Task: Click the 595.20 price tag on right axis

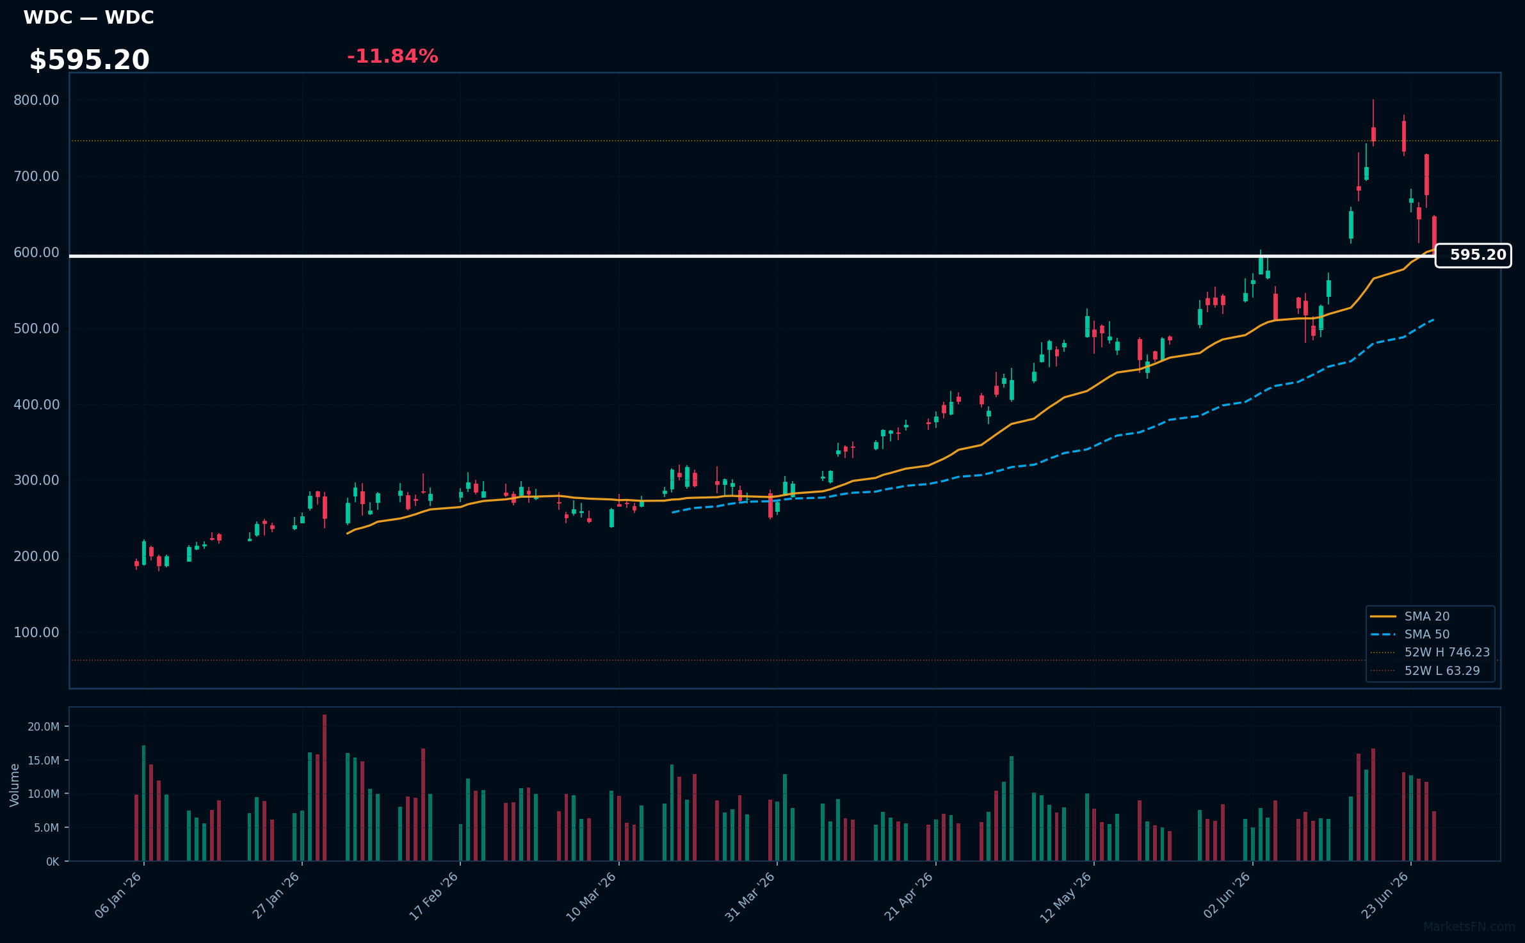Action: tap(1473, 255)
